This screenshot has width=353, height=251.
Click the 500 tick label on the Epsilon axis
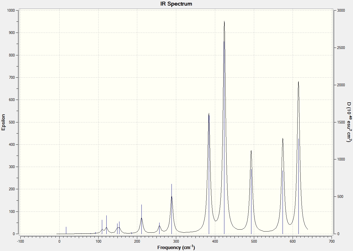click(x=12, y=122)
